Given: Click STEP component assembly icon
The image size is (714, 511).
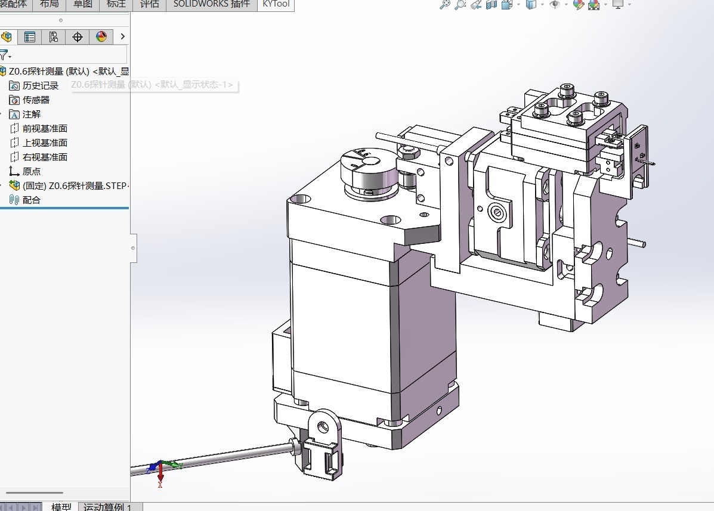Looking at the screenshot, I should (14, 185).
